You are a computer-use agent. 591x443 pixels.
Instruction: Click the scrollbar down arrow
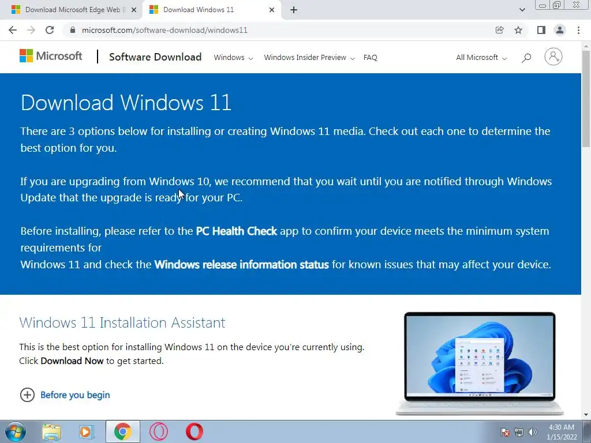pyautogui.click(x=586, y=415)
